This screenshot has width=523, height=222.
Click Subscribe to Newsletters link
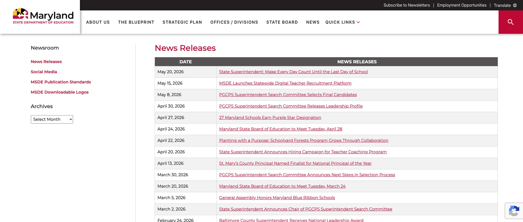[x=407, y=5]
